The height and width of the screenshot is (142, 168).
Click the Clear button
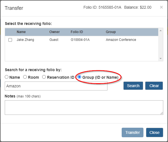point(154,86)
